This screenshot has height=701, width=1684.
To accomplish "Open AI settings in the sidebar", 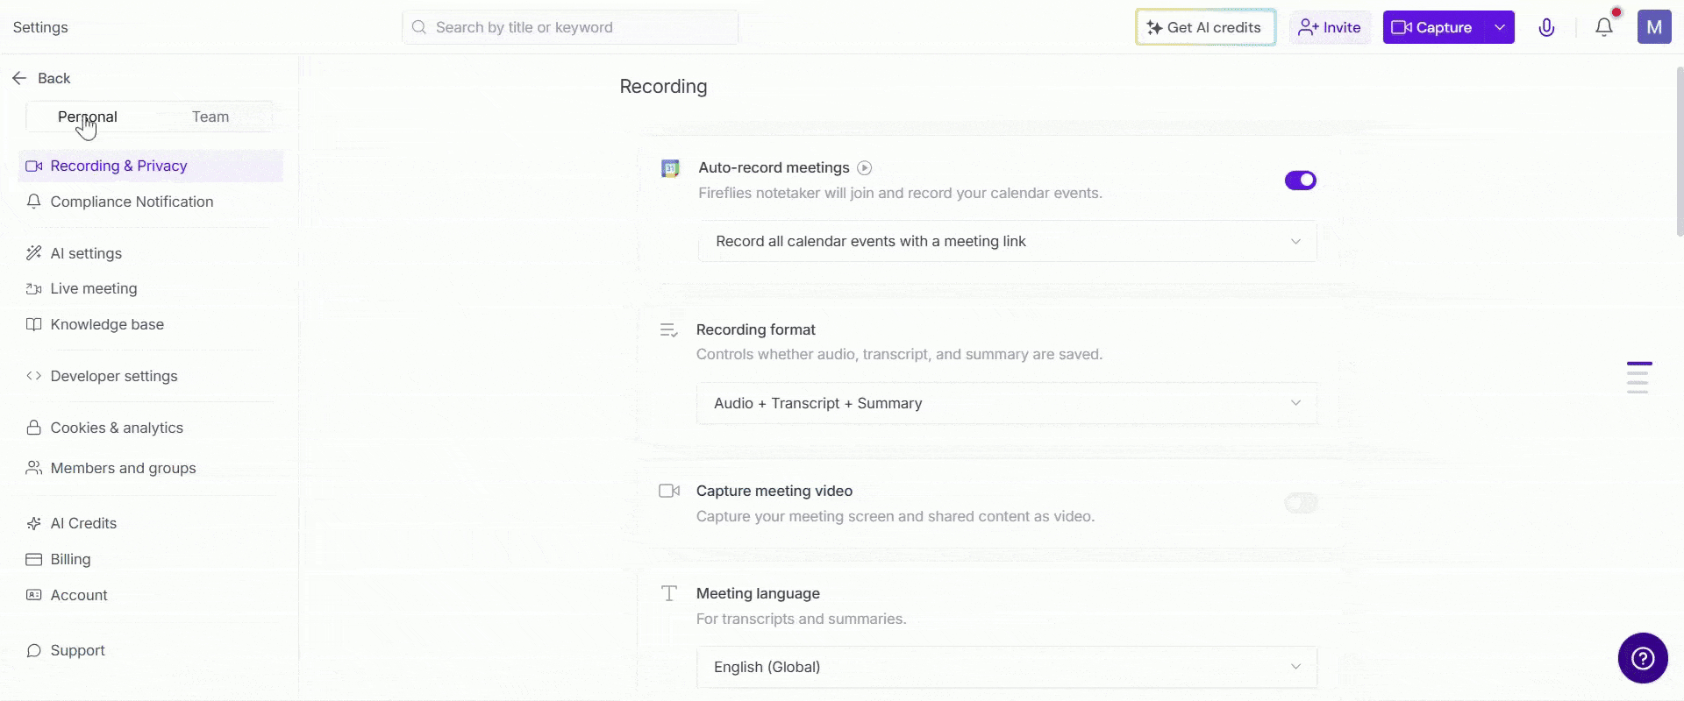I will pos(86,253).
